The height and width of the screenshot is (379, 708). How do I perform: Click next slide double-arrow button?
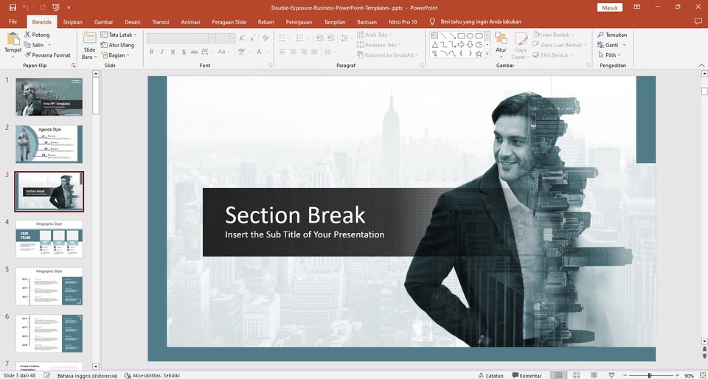click(704, 356)
